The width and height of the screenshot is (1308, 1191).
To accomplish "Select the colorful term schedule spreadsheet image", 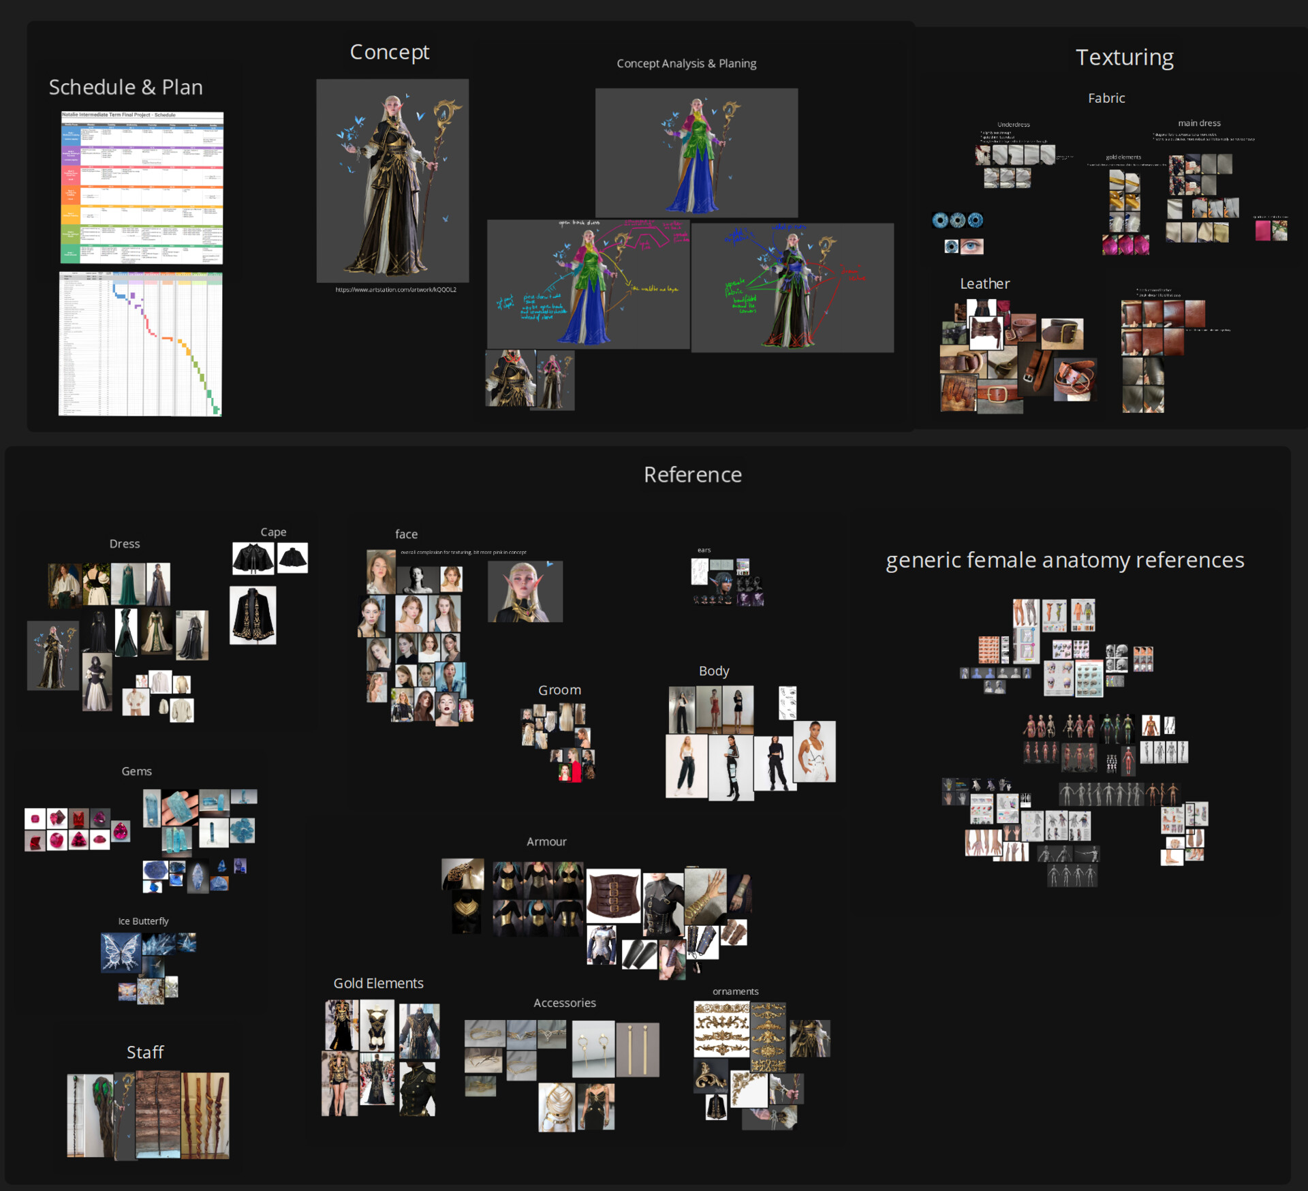I will click(142, 187).
